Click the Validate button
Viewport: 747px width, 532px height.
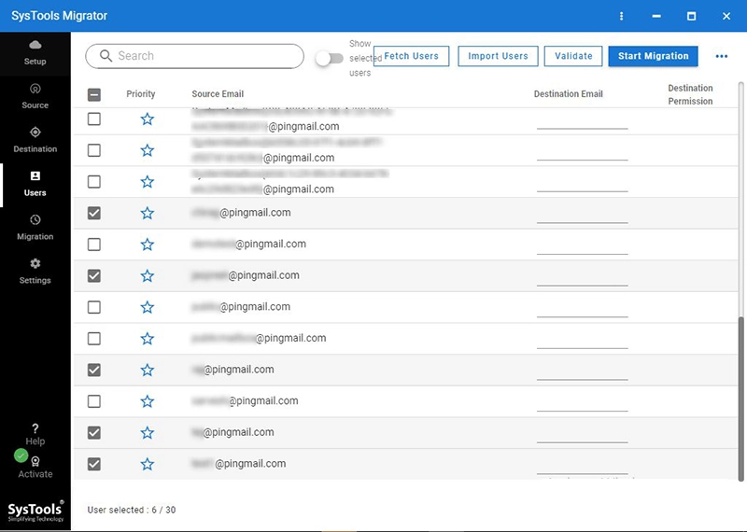(573, 56)
